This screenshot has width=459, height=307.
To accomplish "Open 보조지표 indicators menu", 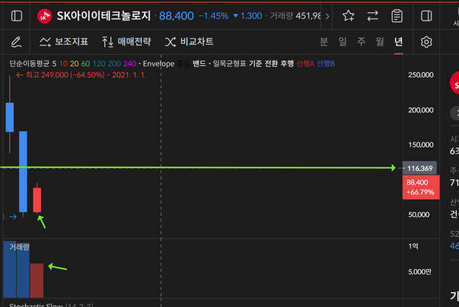I will pyautogui.click(x=64, y=42).
